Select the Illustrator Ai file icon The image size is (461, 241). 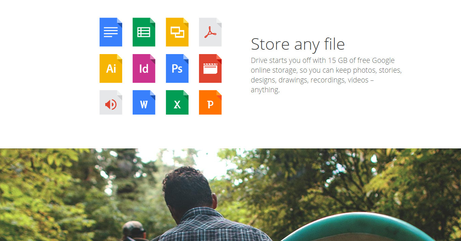click(111, 69)
